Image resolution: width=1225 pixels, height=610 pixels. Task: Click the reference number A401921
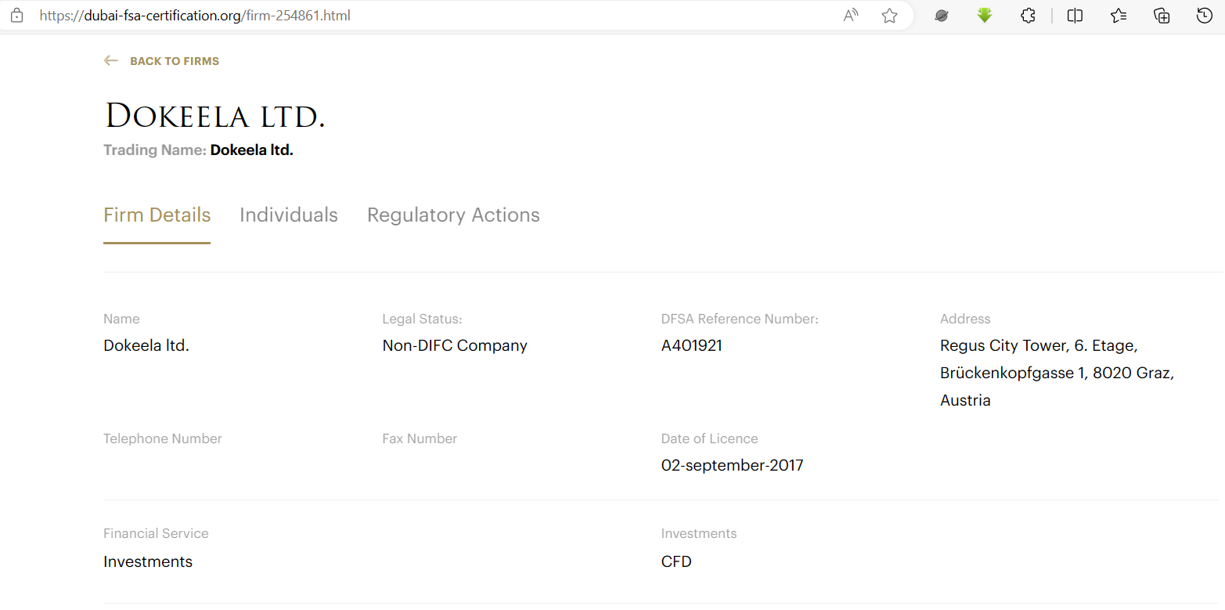pyautogui.click(x=692, y=345)
